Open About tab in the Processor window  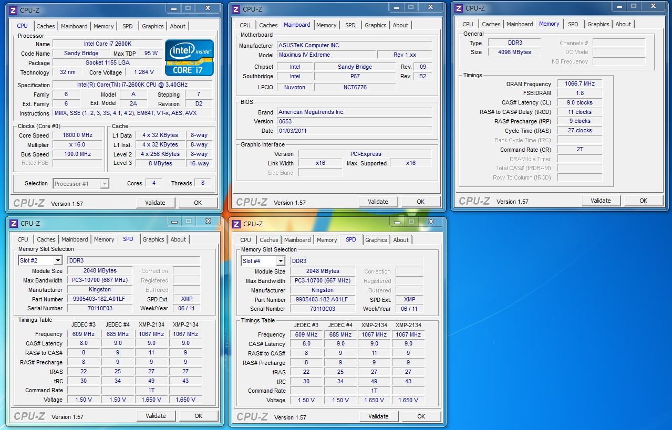click(x=178, y=26)
